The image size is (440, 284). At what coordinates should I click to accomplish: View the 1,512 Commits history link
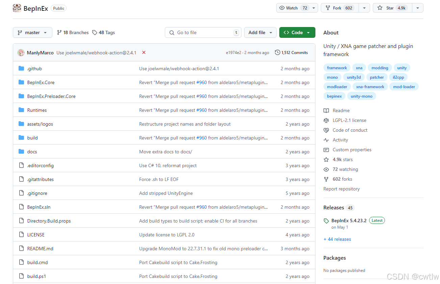(291, 52)
